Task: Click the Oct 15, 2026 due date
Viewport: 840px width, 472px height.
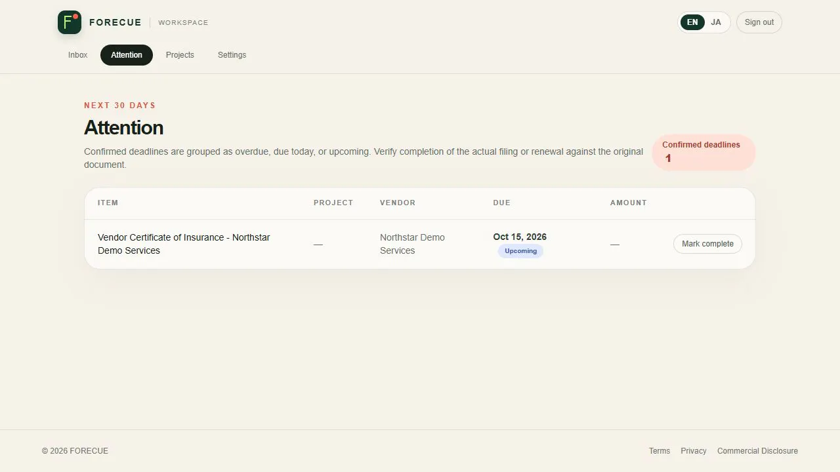Action: pos(520,237)
